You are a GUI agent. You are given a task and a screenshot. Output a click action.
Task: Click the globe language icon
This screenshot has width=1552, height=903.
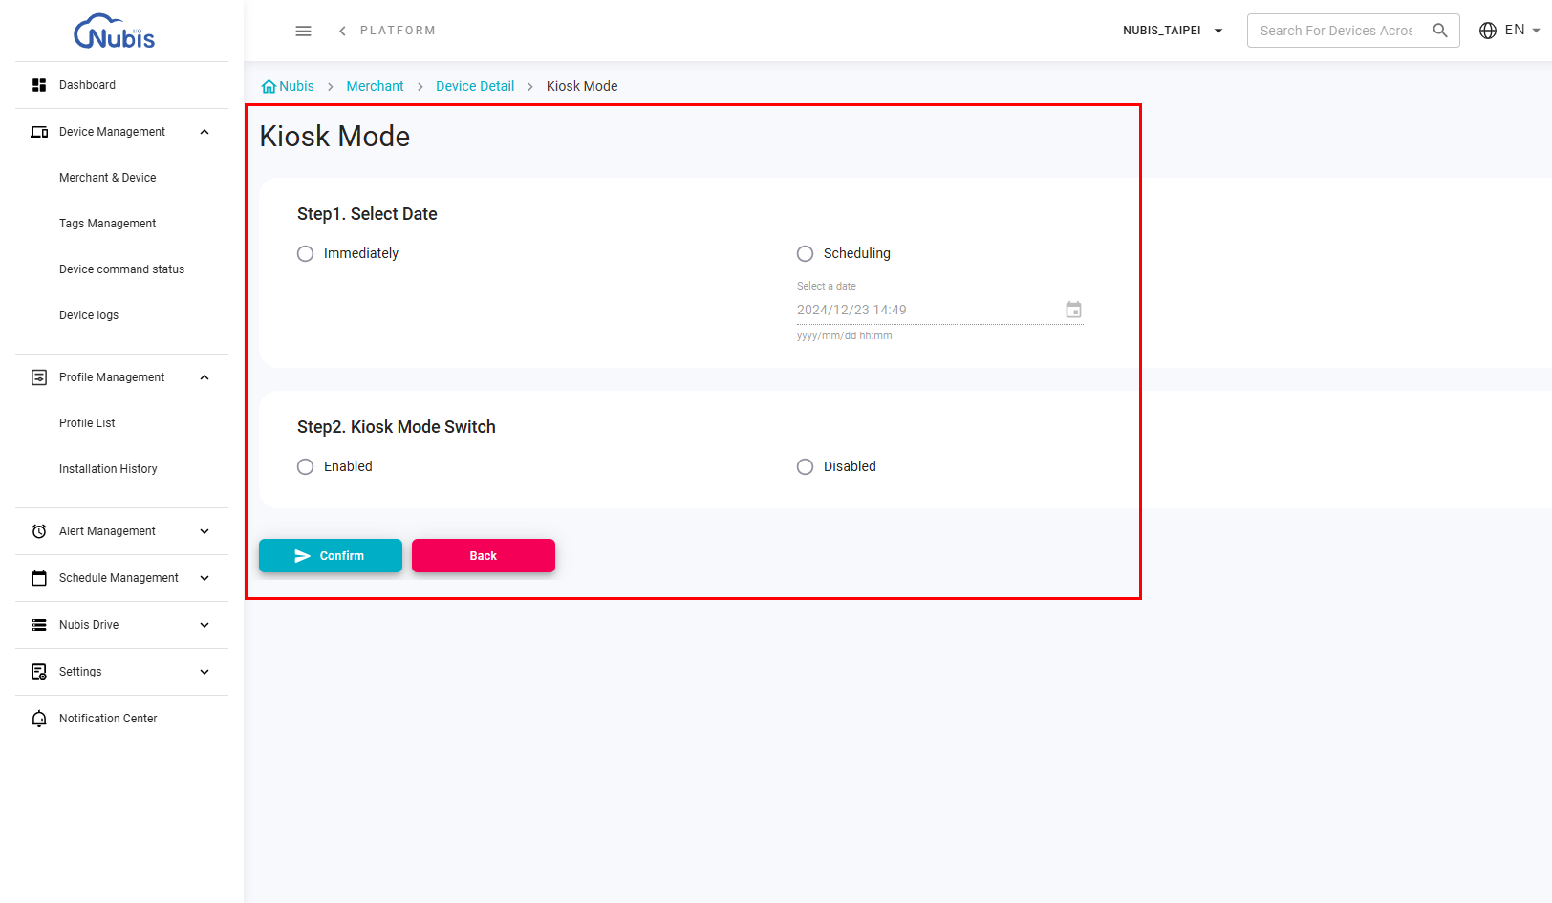click(1488, 31)
